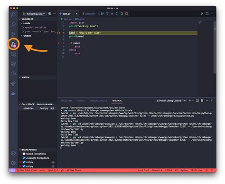This screenshot has width=225, height=184.
Task: Open the debug sidebar more actions ellipsis
Action: click(55, 14)
